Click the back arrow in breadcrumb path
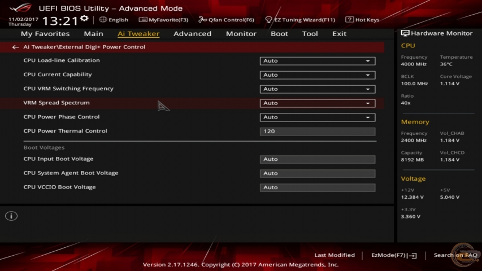 pos(15,47)
